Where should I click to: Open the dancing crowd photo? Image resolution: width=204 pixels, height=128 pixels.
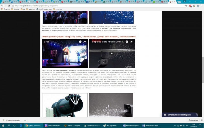pyautogui.click(x=65, y=17)
